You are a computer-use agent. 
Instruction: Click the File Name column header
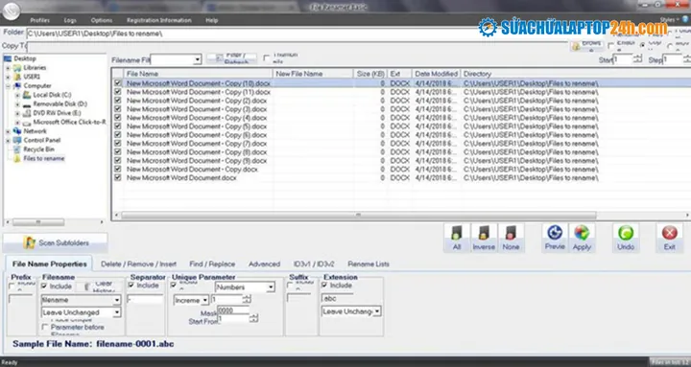(198, 74)
